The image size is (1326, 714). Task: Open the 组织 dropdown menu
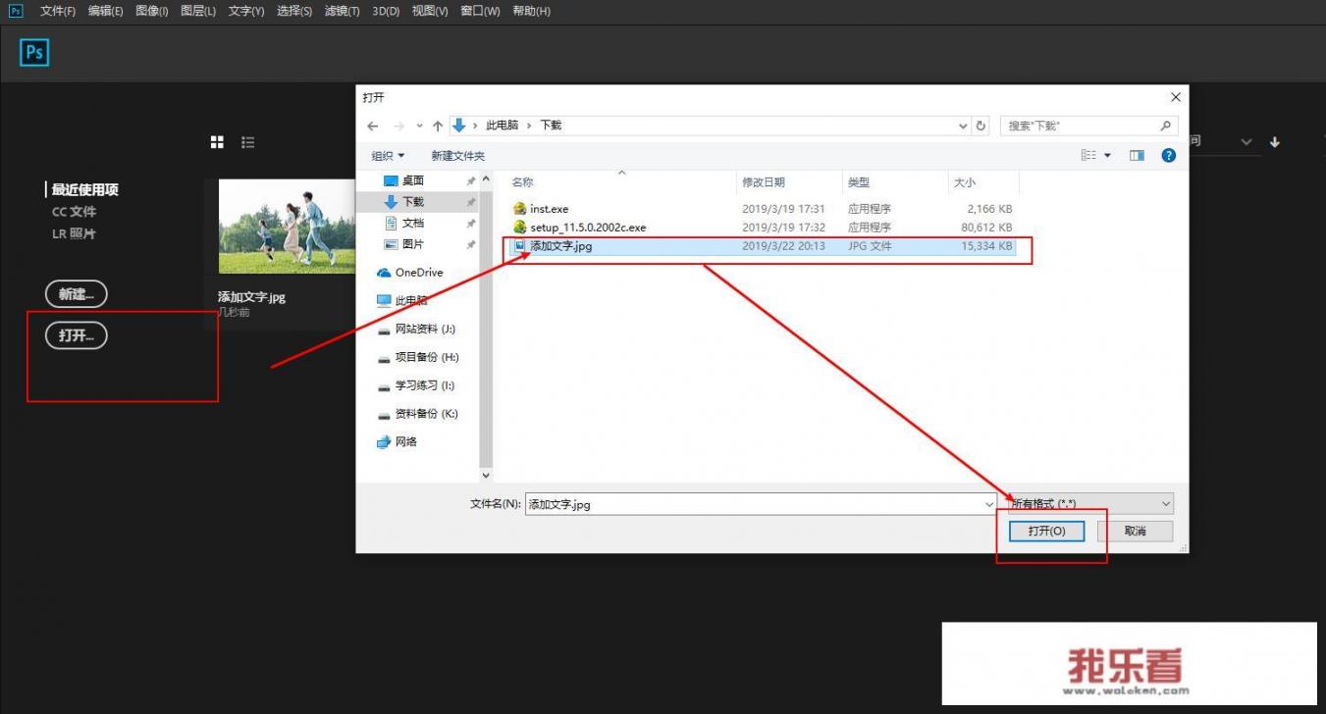point(388,156)
